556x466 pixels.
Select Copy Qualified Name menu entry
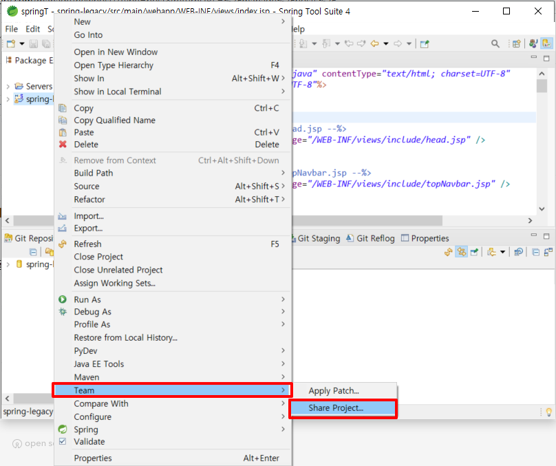click(173, 120)
